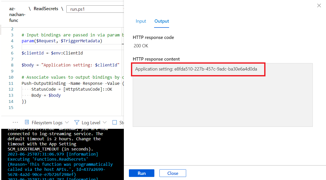Click the Log Level filter funnel icon
The height and width of the screenshot is (180, 326).
click(x=77, y=122)
